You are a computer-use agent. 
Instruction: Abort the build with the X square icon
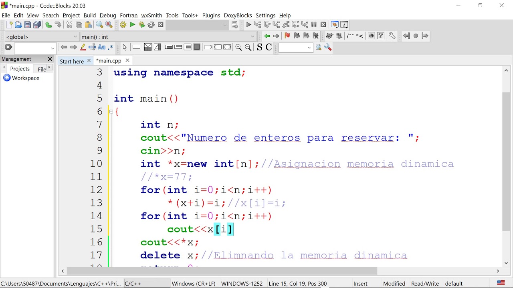(x=161, y=25)
